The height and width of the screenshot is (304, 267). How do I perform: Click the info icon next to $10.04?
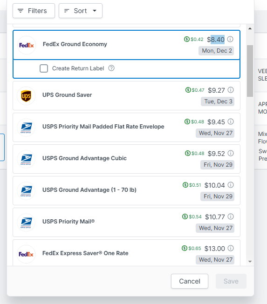click(x=231, y=185)
